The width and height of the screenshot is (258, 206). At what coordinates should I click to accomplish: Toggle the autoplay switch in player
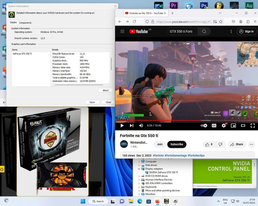click(x=204, y=125)
